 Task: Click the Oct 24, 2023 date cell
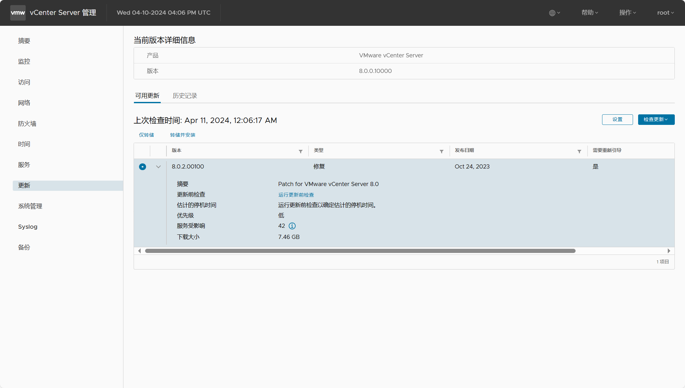click(x=472, y=167)
